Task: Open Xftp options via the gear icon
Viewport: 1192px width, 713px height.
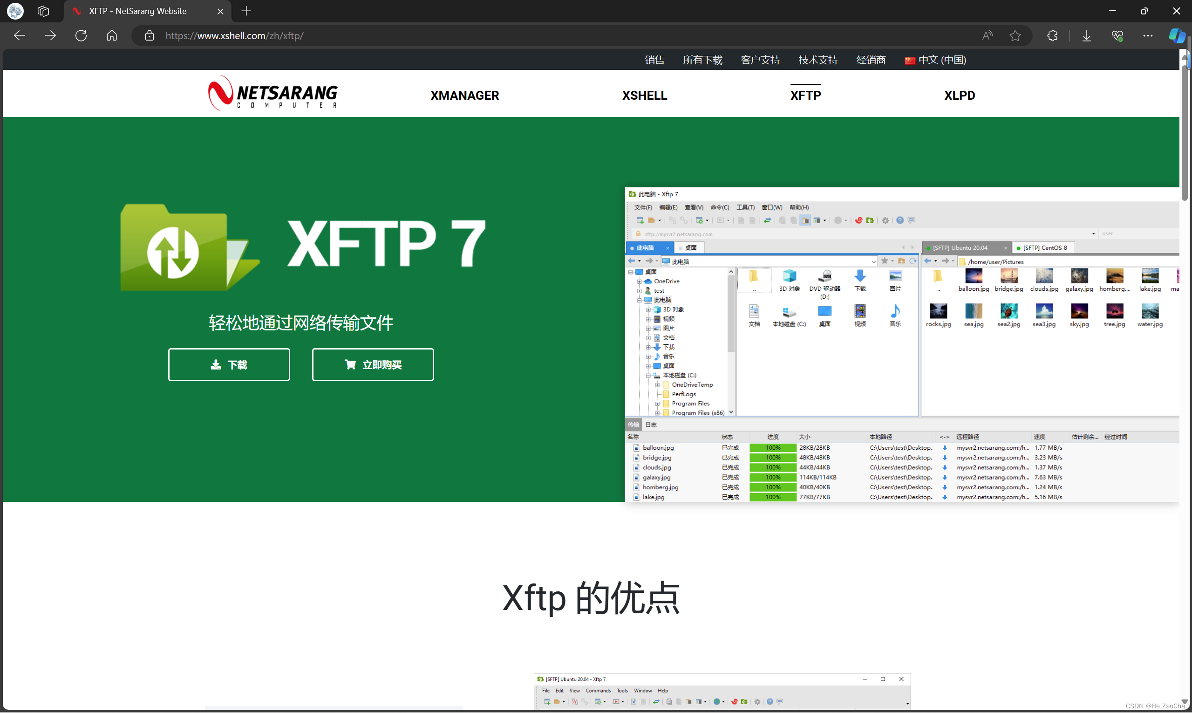Action: click(x=886, y=220)
